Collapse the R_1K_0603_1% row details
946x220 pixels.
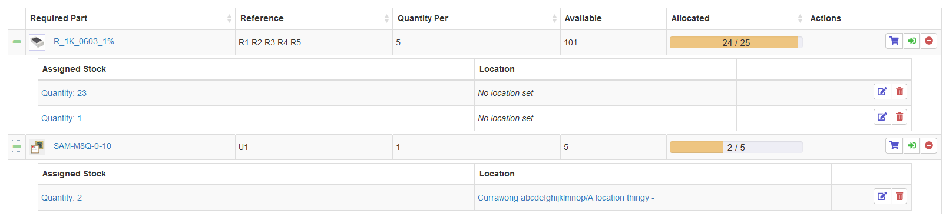click(16, 41)
